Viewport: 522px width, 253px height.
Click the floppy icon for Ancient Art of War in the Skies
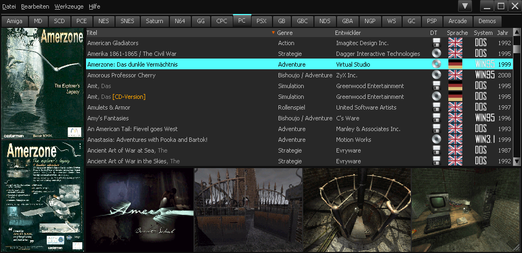pos(436,161)
